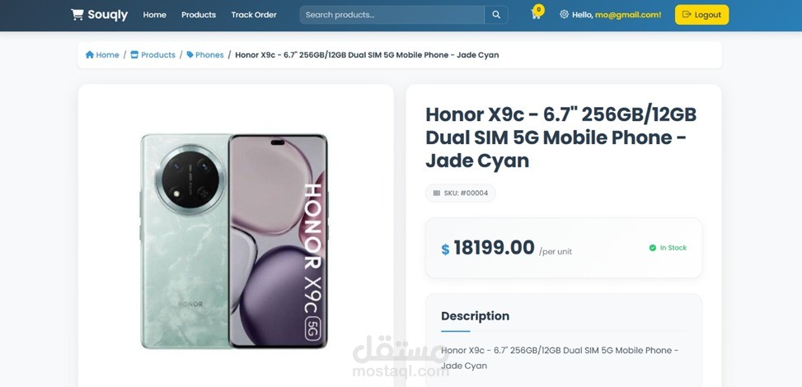
Task: Click the Honor X9c product image
Action: (x=235, y=240)
